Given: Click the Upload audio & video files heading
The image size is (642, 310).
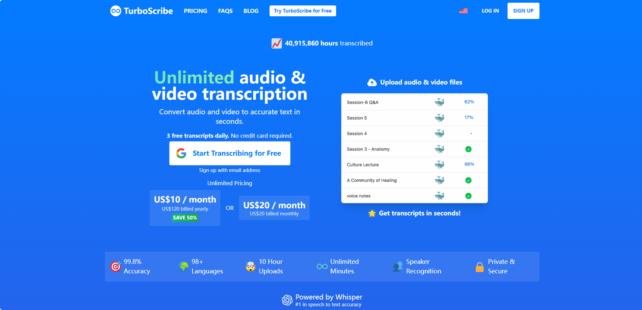Looking at the screenshot, I should tap(421, 82).
